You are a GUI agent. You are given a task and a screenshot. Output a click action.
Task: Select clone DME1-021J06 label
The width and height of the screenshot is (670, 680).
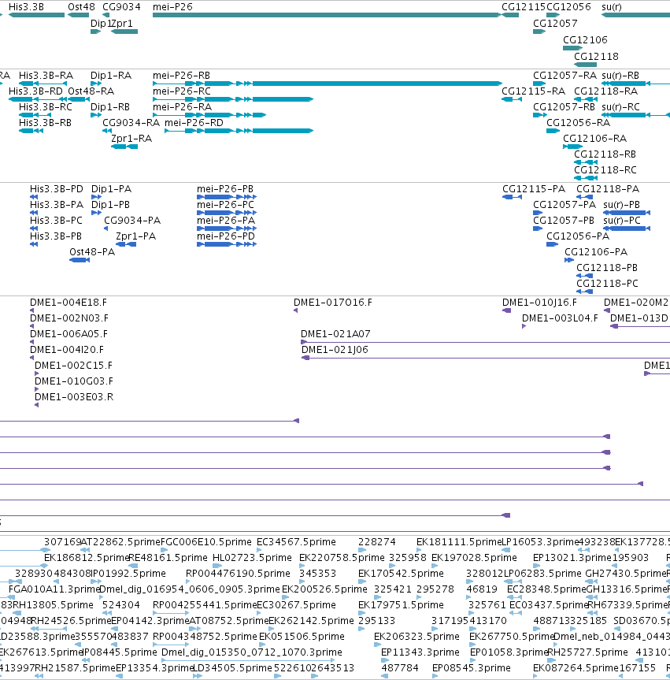pyautogui.click(x=335, y=350)
